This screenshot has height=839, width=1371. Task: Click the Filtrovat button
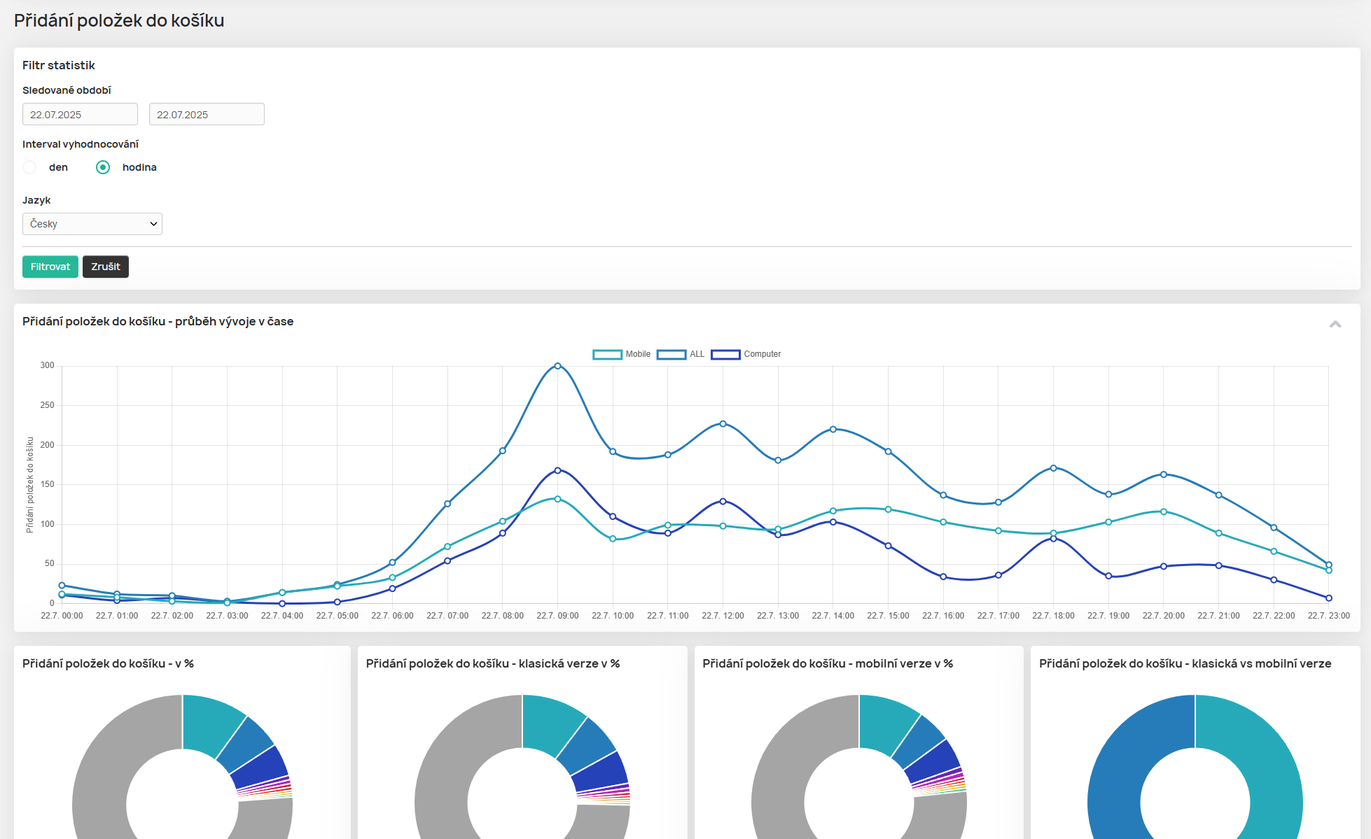click(50, 267)
